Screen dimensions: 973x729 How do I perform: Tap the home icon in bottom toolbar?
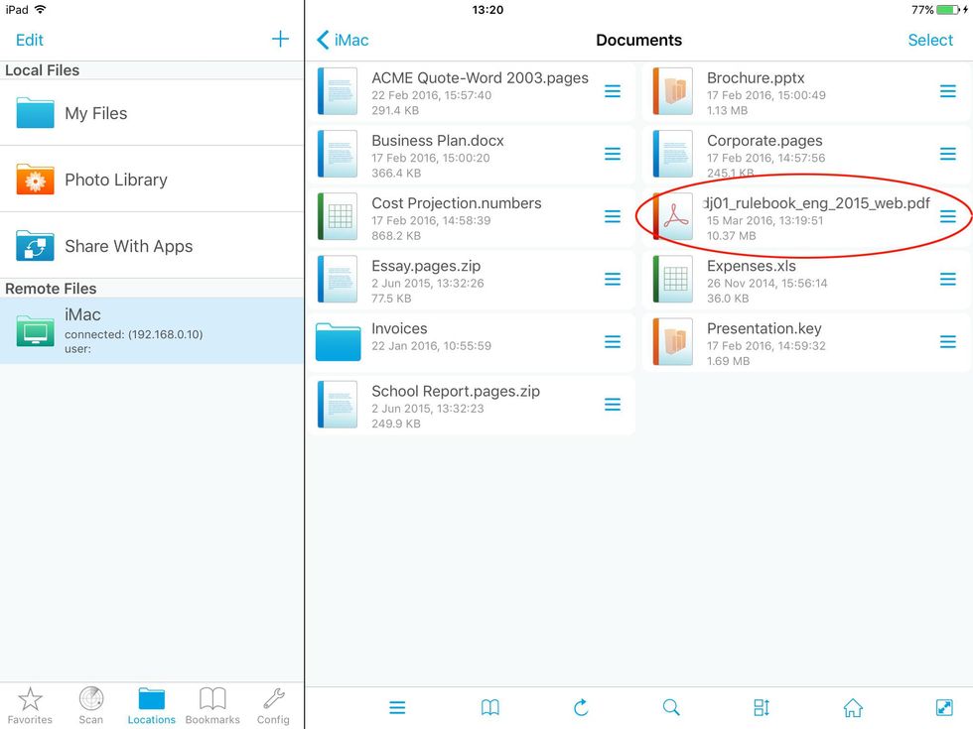853,707
